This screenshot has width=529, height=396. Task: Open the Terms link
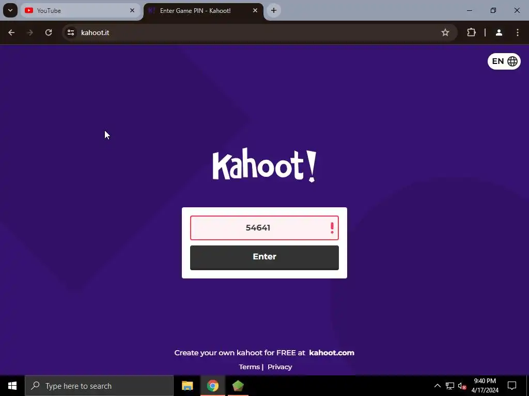[250, 367]
